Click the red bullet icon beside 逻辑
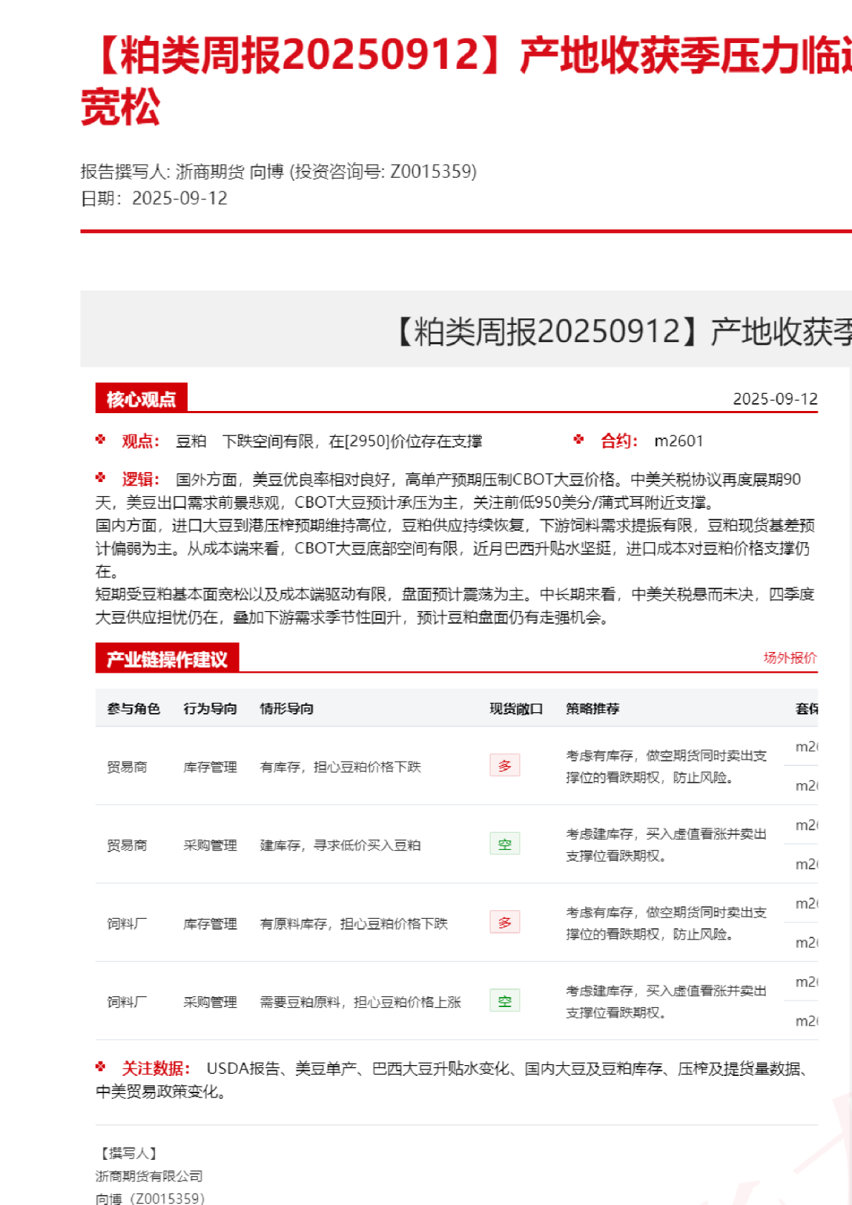The height and width of the screenshot is (1205, 852). point(100,478)
